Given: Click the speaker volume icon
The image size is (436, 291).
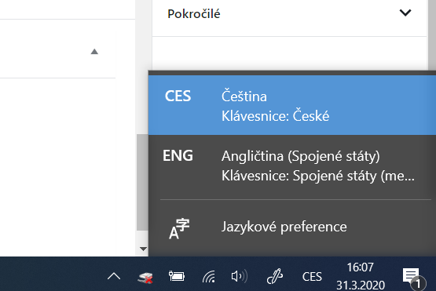Looking at the screenshot, I should pos(239,277).
